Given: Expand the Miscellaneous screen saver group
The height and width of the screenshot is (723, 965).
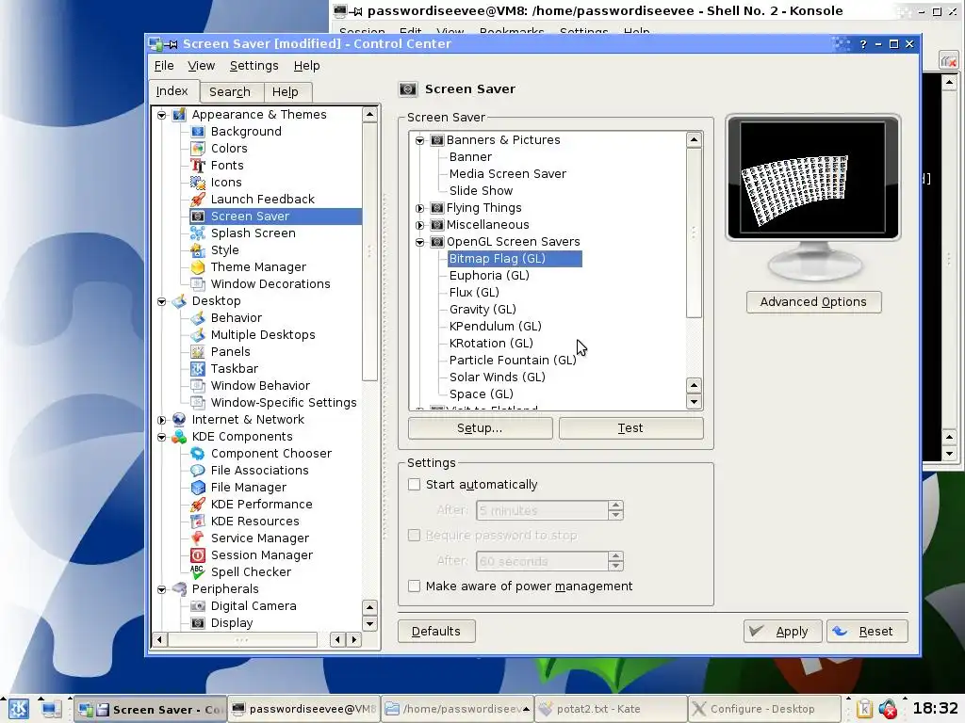Looking at the screenshot, I should coord(419,226).
